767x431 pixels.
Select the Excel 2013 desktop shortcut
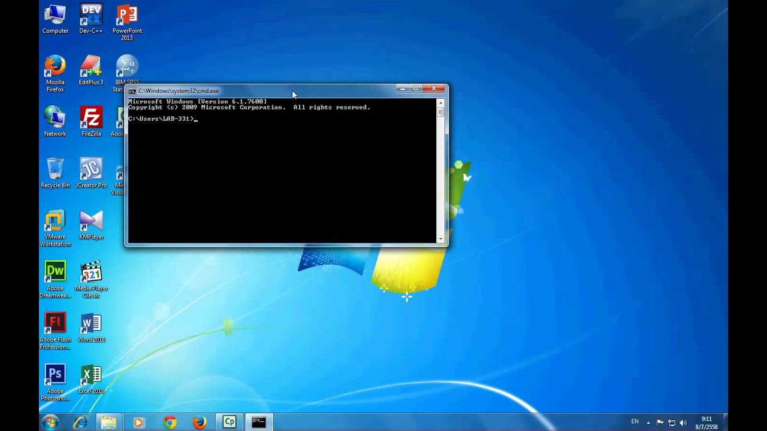pyautogui.click(x=91, y=380)
